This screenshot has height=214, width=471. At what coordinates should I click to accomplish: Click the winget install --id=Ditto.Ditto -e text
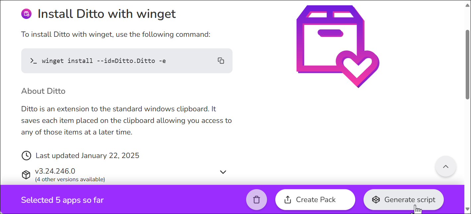click(104, 61)
